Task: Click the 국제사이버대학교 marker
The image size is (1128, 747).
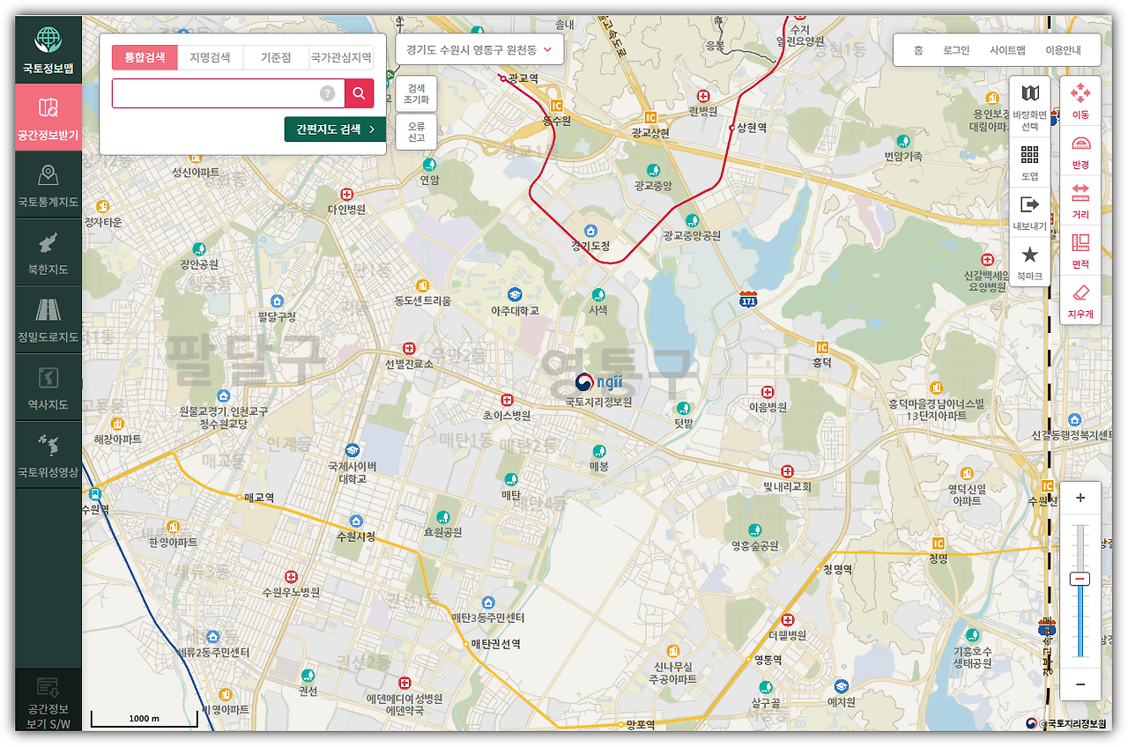Action: pos(352,450)
